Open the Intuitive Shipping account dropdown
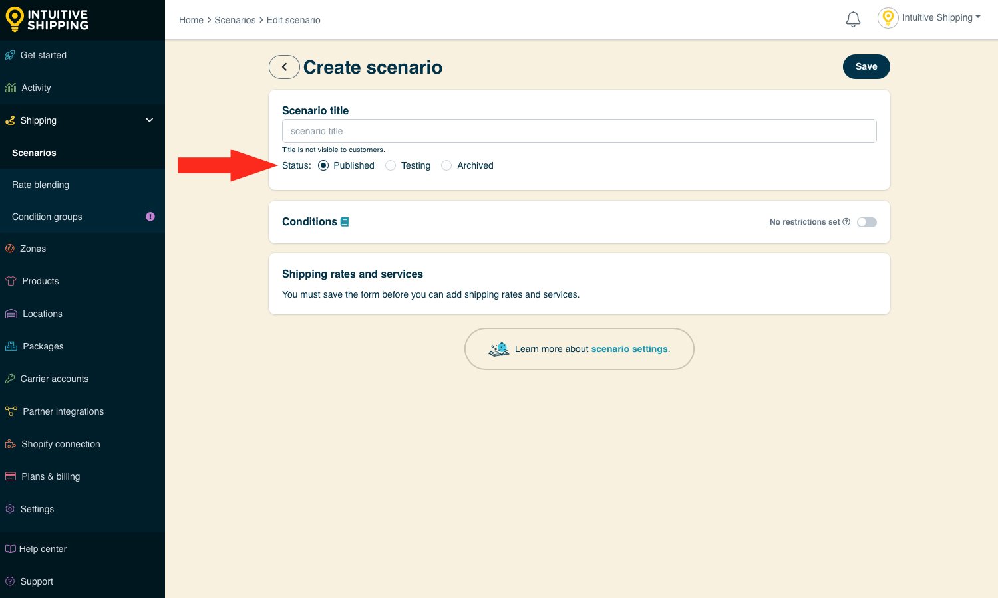The image size is (998, 598). (941, 18)
